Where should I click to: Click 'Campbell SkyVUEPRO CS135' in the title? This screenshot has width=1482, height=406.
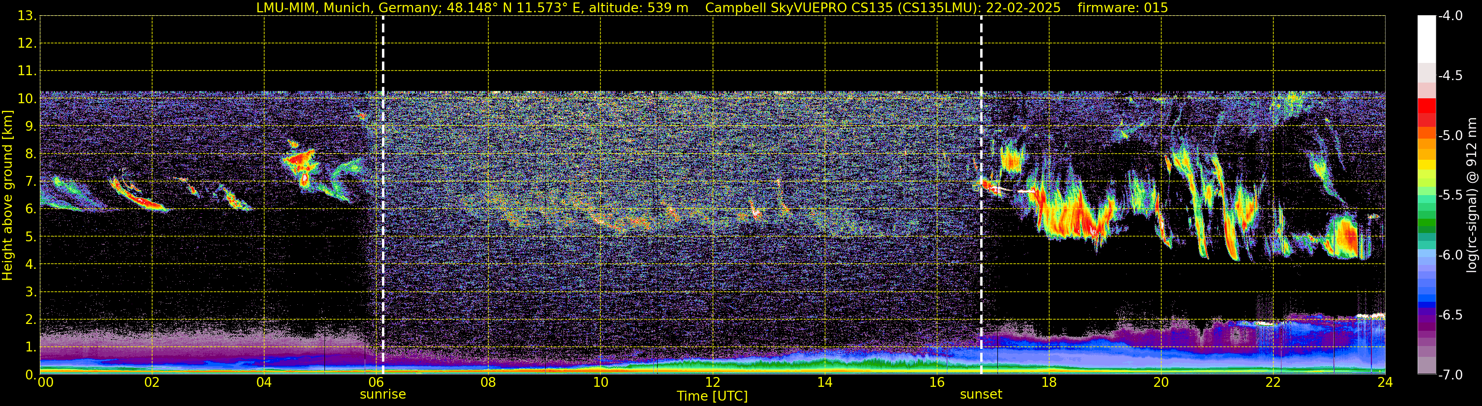click(x=799, y=8)
